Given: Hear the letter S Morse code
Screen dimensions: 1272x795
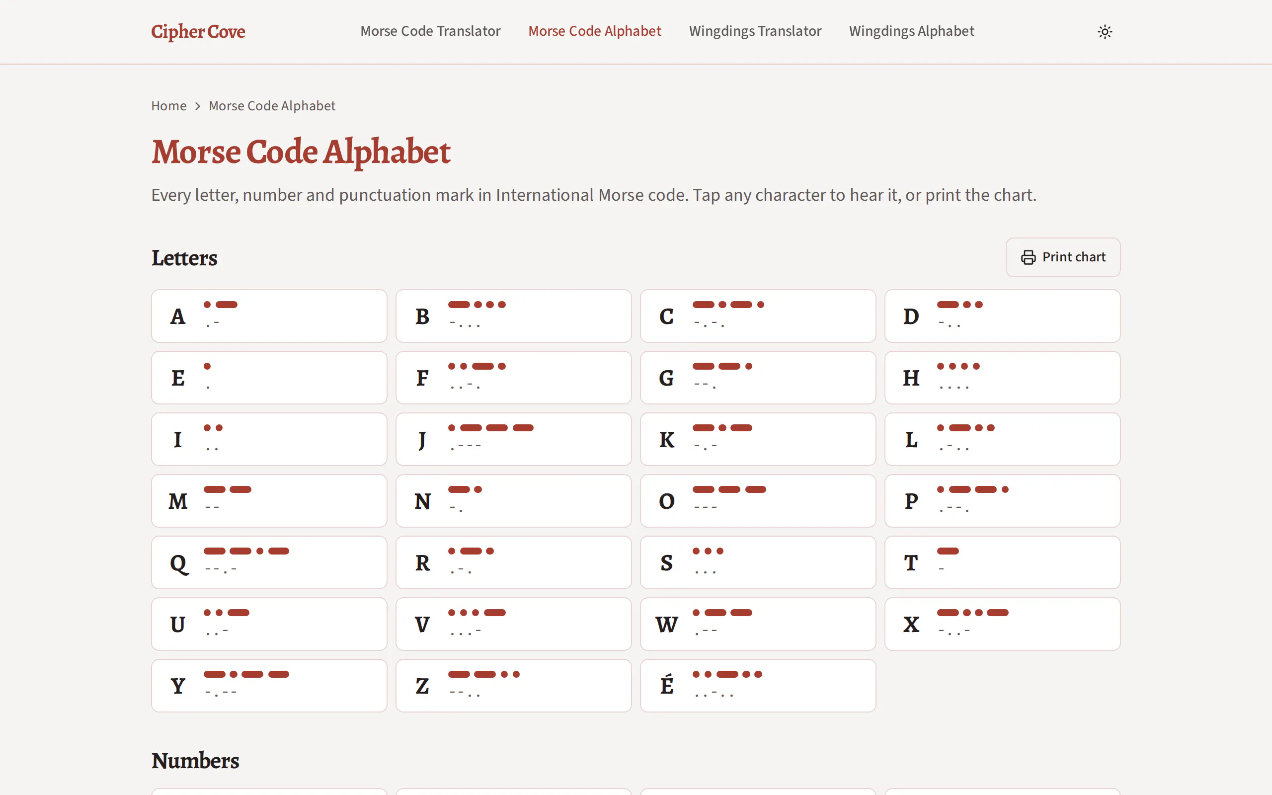Looking at the screenshot, I should tap(758, 562).
